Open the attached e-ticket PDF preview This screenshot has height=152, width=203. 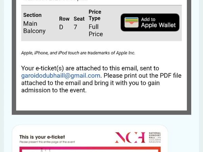click(90, 138)
